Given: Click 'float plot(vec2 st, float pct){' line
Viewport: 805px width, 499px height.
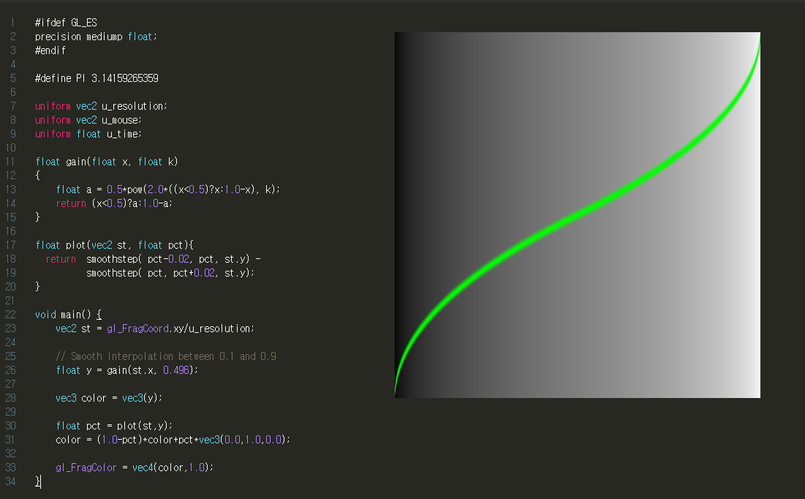Looking at the screenshot, I should (115, 245).
